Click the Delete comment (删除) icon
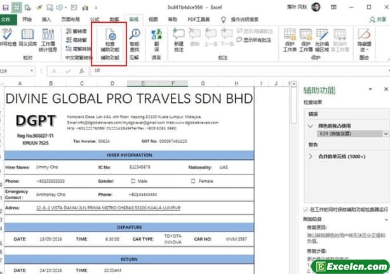The width and height of the screenshot is (390, 274). (x=195, y=37)
